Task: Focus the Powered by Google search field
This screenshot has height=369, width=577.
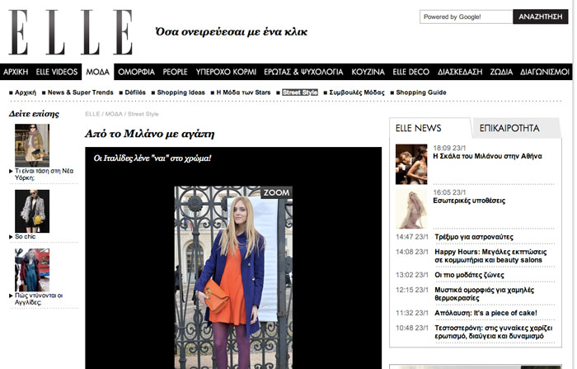Action: tap(466, 17)
